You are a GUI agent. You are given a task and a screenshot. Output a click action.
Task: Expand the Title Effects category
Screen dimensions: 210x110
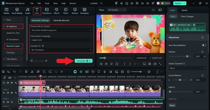[13, 59]
